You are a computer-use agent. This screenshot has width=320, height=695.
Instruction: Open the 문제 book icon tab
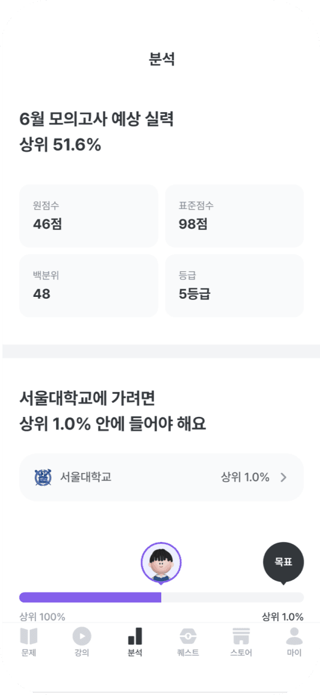click(29, 636)
